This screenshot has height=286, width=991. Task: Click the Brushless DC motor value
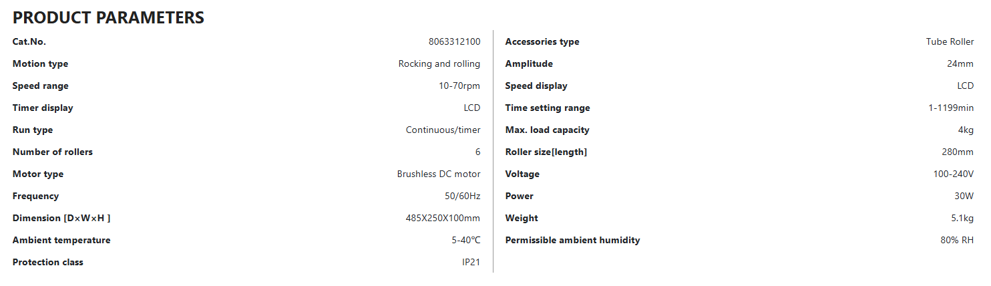438,174
